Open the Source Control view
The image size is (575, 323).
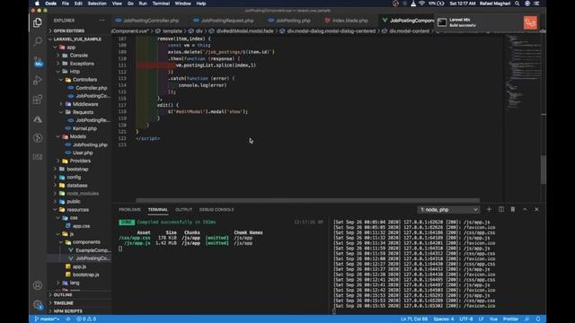[38, 62]
